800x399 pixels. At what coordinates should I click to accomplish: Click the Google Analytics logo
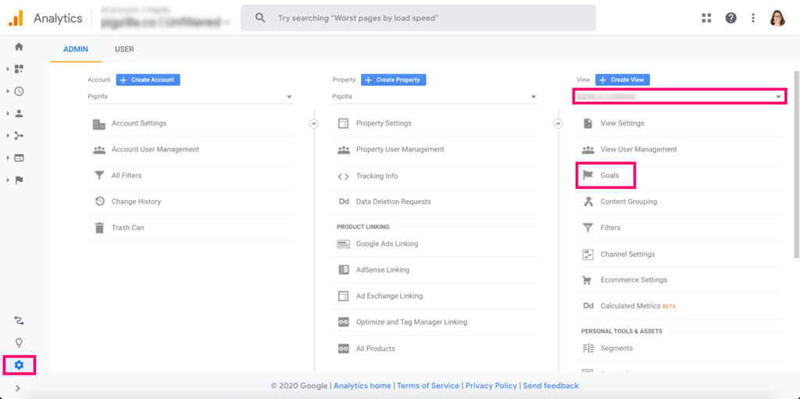tap(16, 19)
